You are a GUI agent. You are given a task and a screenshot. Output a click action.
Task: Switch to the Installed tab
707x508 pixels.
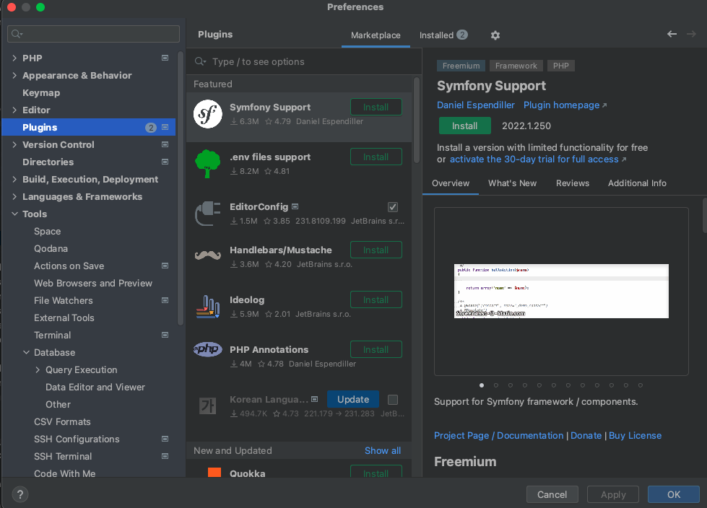coord(443,35)
